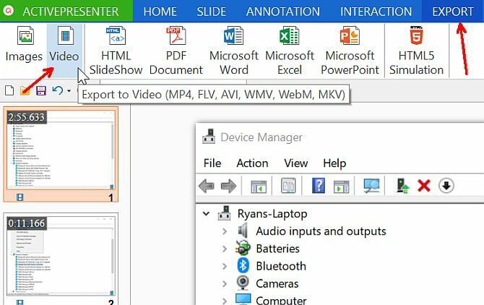The image size is (484, 305).
Task: Select Bluetooth tree item
Action: click(x=281, y=266)
